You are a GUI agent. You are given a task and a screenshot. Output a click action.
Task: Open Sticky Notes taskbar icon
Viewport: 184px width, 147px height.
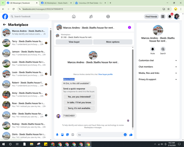click(46, 144)
